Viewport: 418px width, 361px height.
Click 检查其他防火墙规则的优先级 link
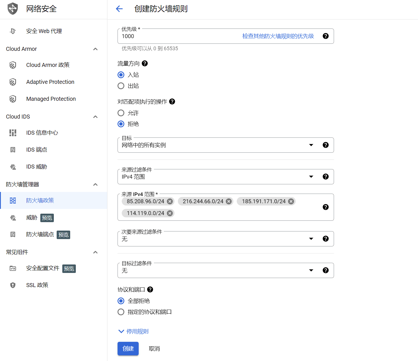pyautogui.click(x=278, y=36)
